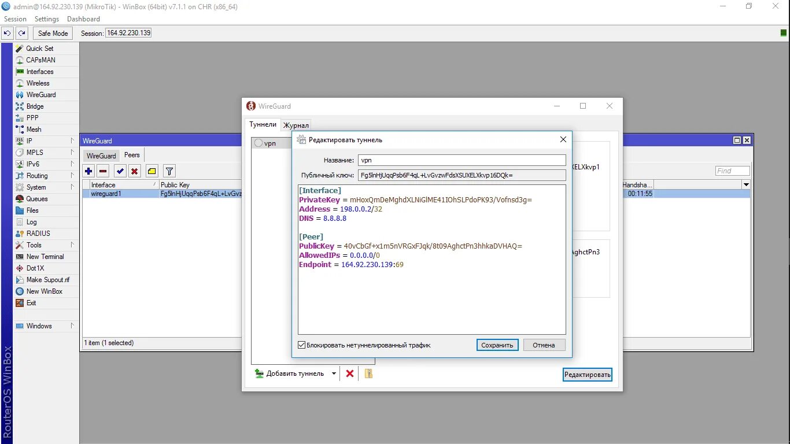Export tunnels to zip archive icon
790x444 pixels.
pos(368,373)
